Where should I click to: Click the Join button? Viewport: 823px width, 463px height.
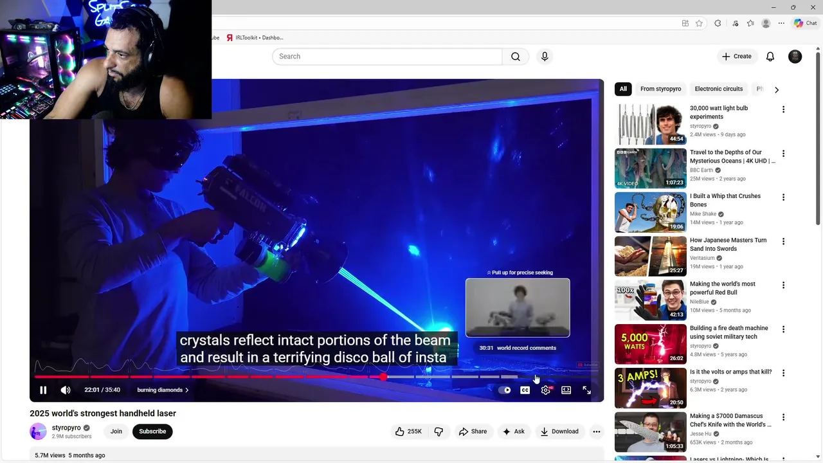116,431
